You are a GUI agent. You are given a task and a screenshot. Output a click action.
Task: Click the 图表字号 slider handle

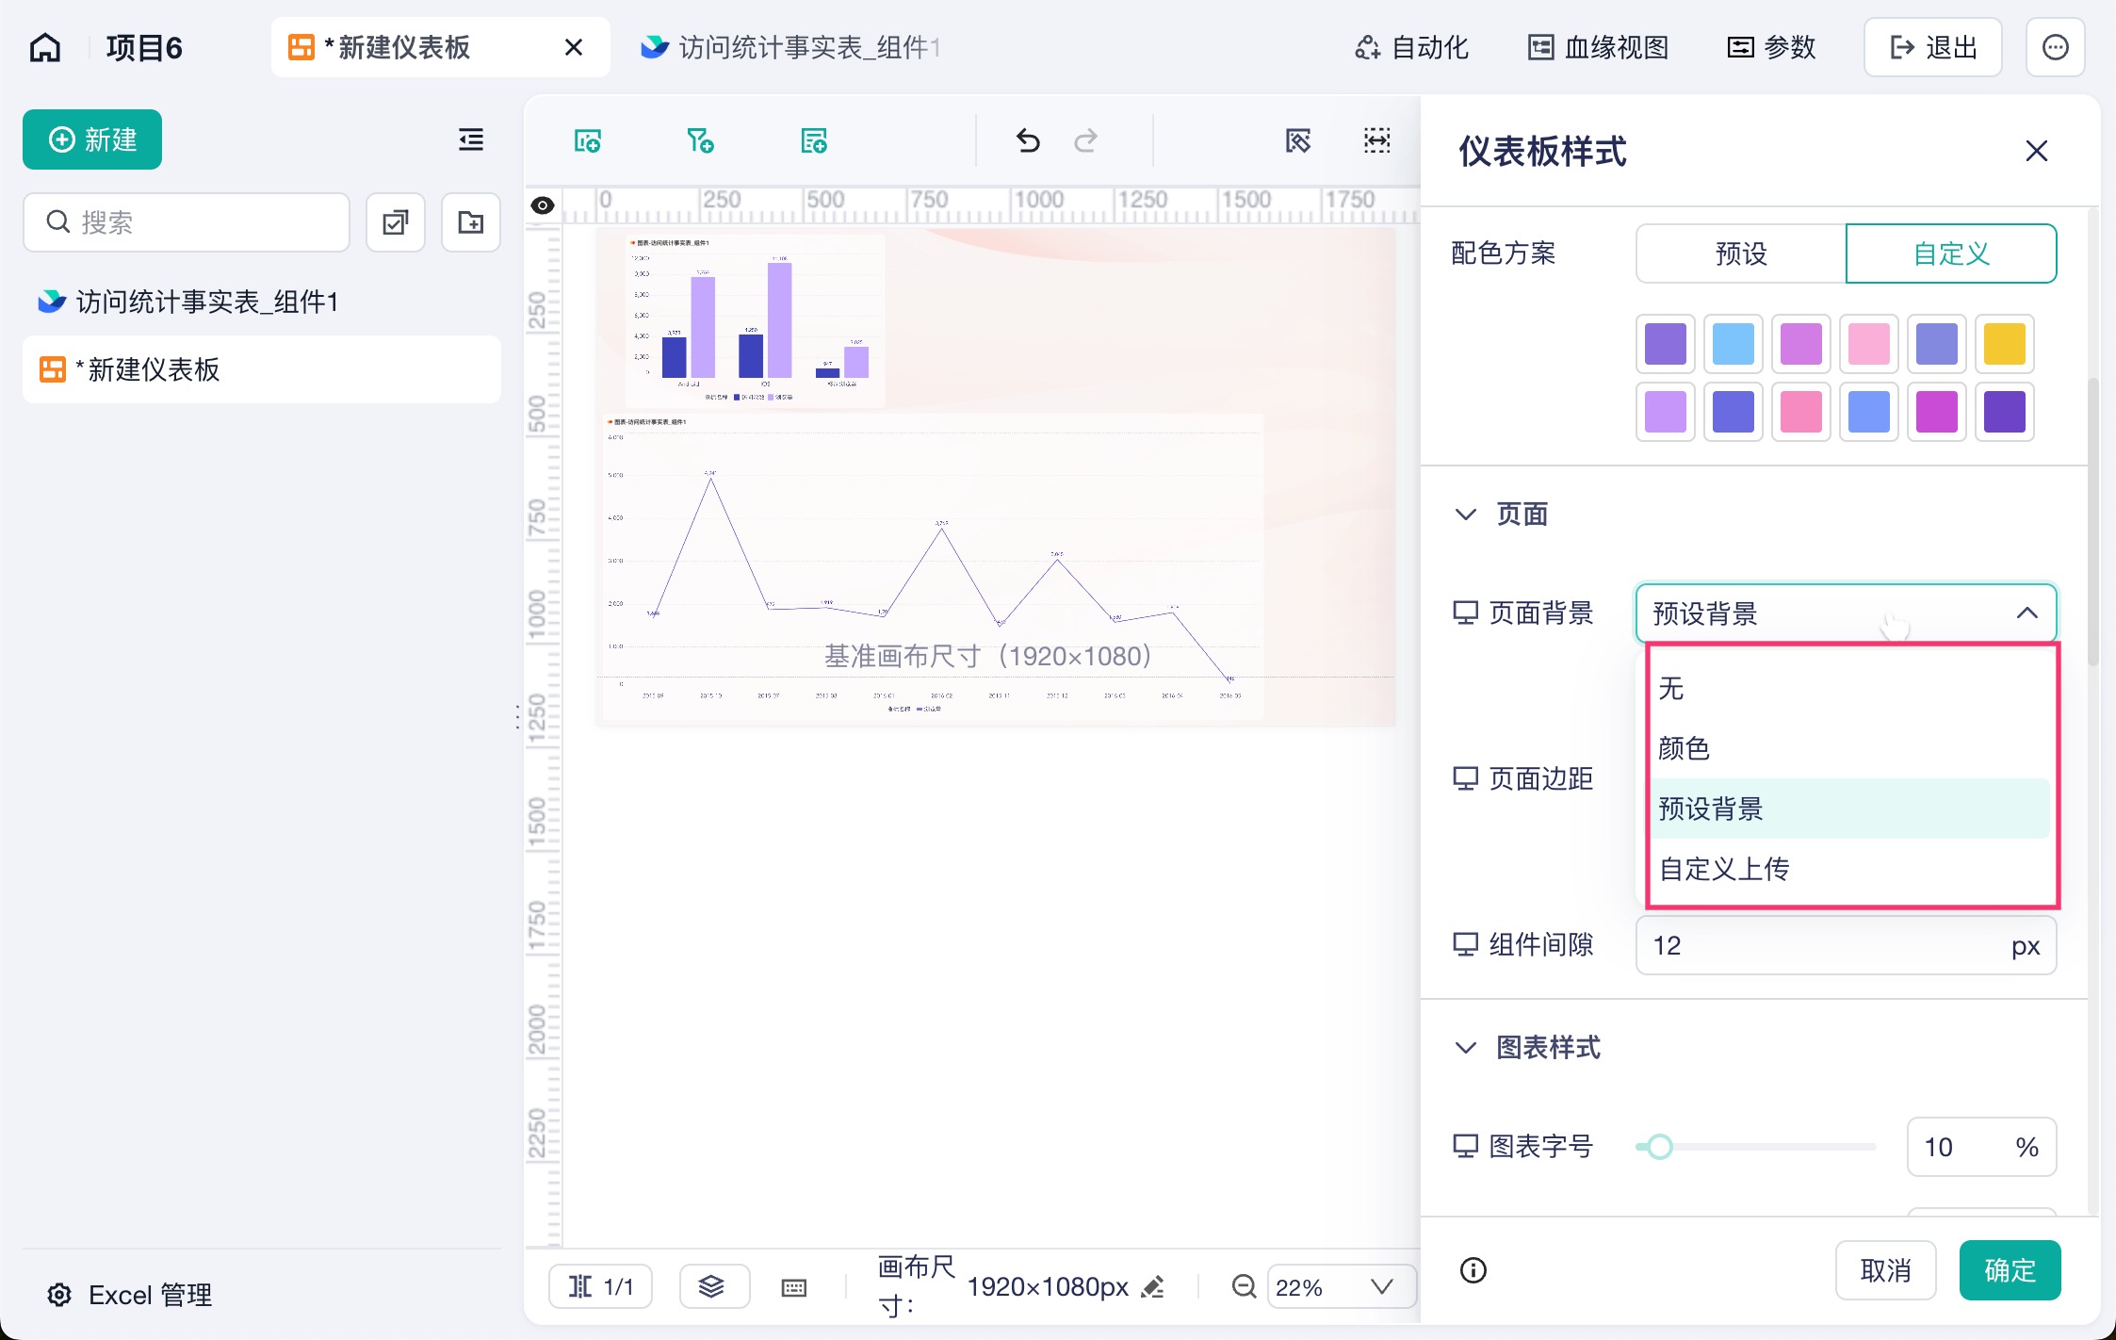coord(1660,1147)
